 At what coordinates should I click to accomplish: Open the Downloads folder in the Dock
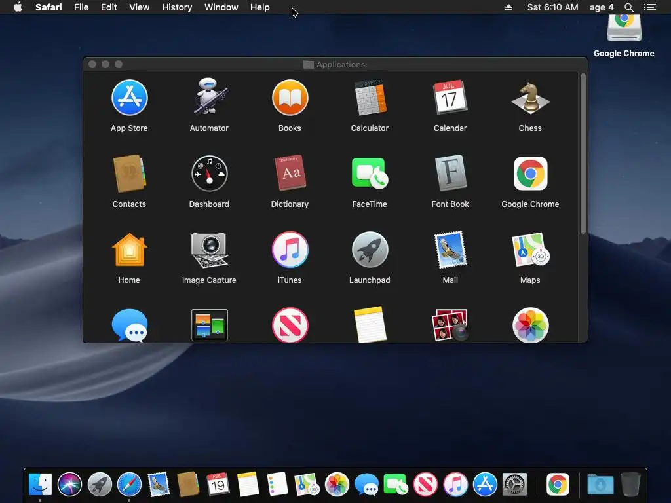click(x=600, y=485)
